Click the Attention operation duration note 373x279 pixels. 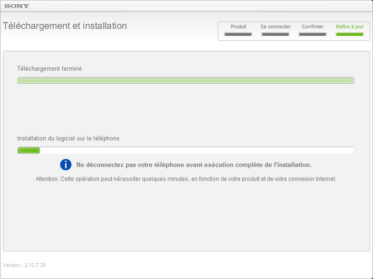coord(186,179)
